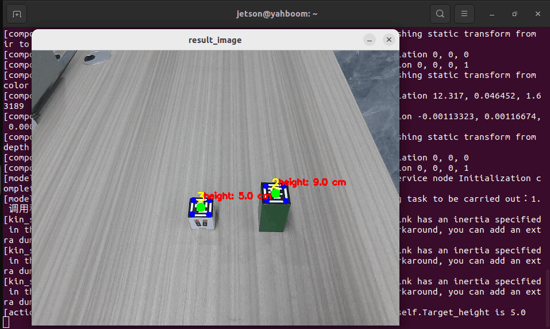
Task: Close the jetson@yahboom terminal window
Action: pyautogui.click(x=538, y=14)
